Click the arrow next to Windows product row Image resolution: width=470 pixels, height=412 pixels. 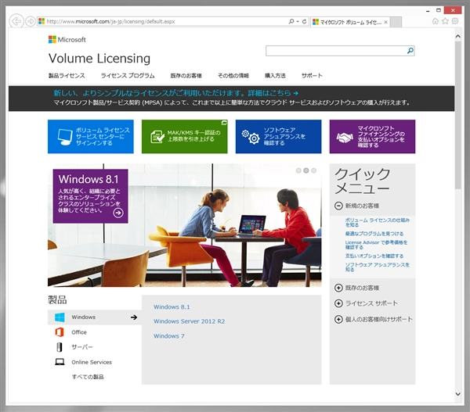134,317
